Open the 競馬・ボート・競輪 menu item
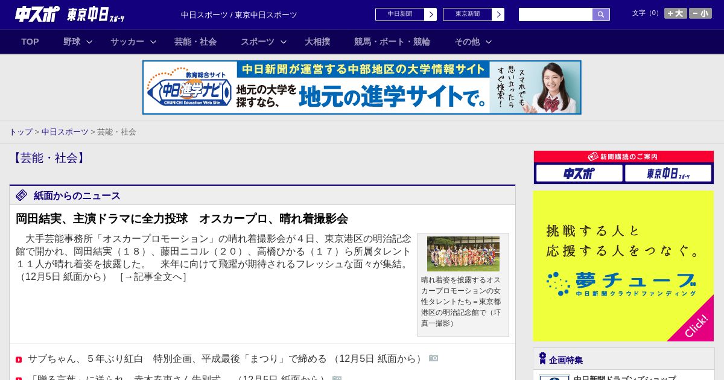The image size is (724, 380). tap(392, 42)
